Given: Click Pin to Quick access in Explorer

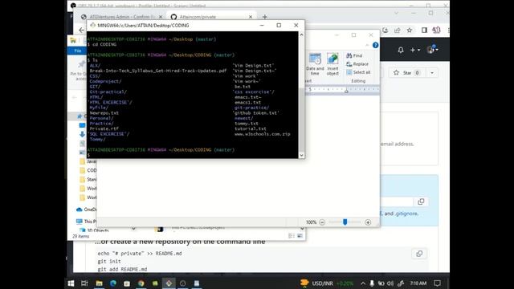Looking at the screenshot, I should [x=79, y=70].
